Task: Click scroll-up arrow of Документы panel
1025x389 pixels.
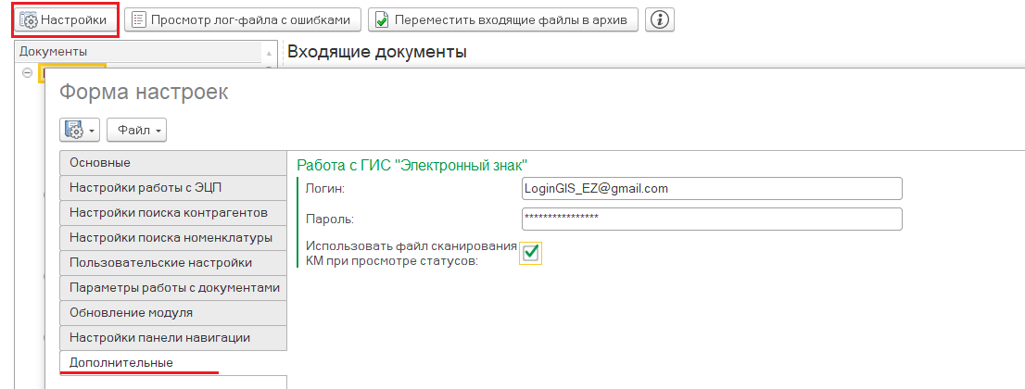Action: [270, 52]
